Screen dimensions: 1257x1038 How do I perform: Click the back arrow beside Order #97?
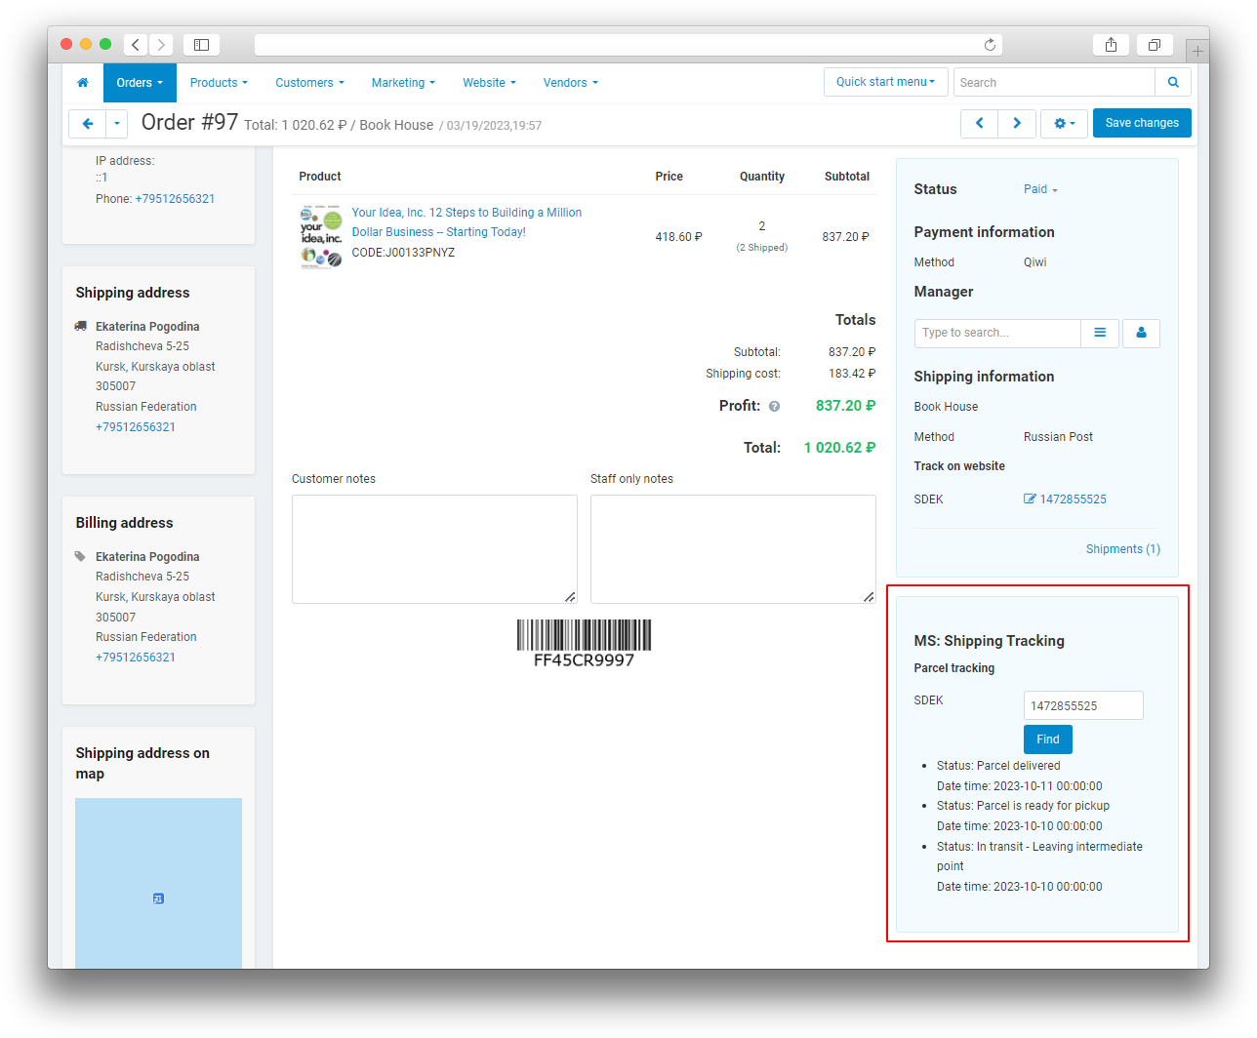coord(87,124)
